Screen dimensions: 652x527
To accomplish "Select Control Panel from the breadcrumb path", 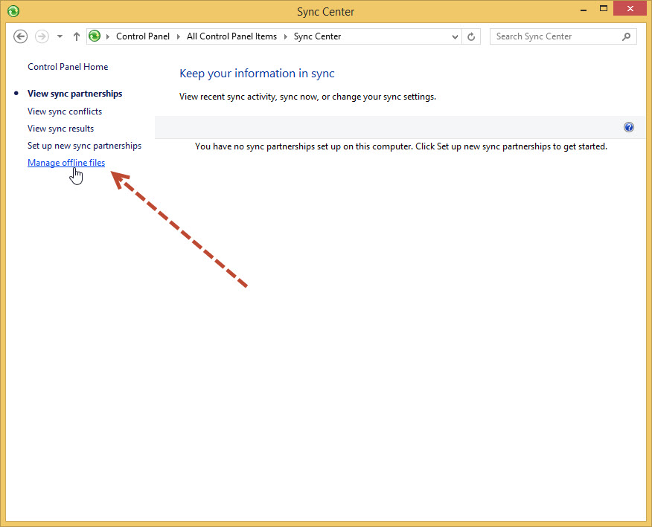I will pos(143,36).
